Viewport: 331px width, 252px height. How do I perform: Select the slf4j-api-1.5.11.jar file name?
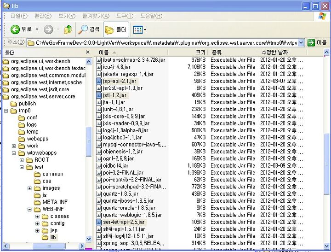tap(124, 229)
